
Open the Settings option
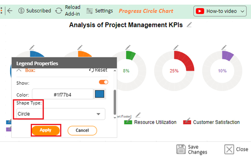99,11
